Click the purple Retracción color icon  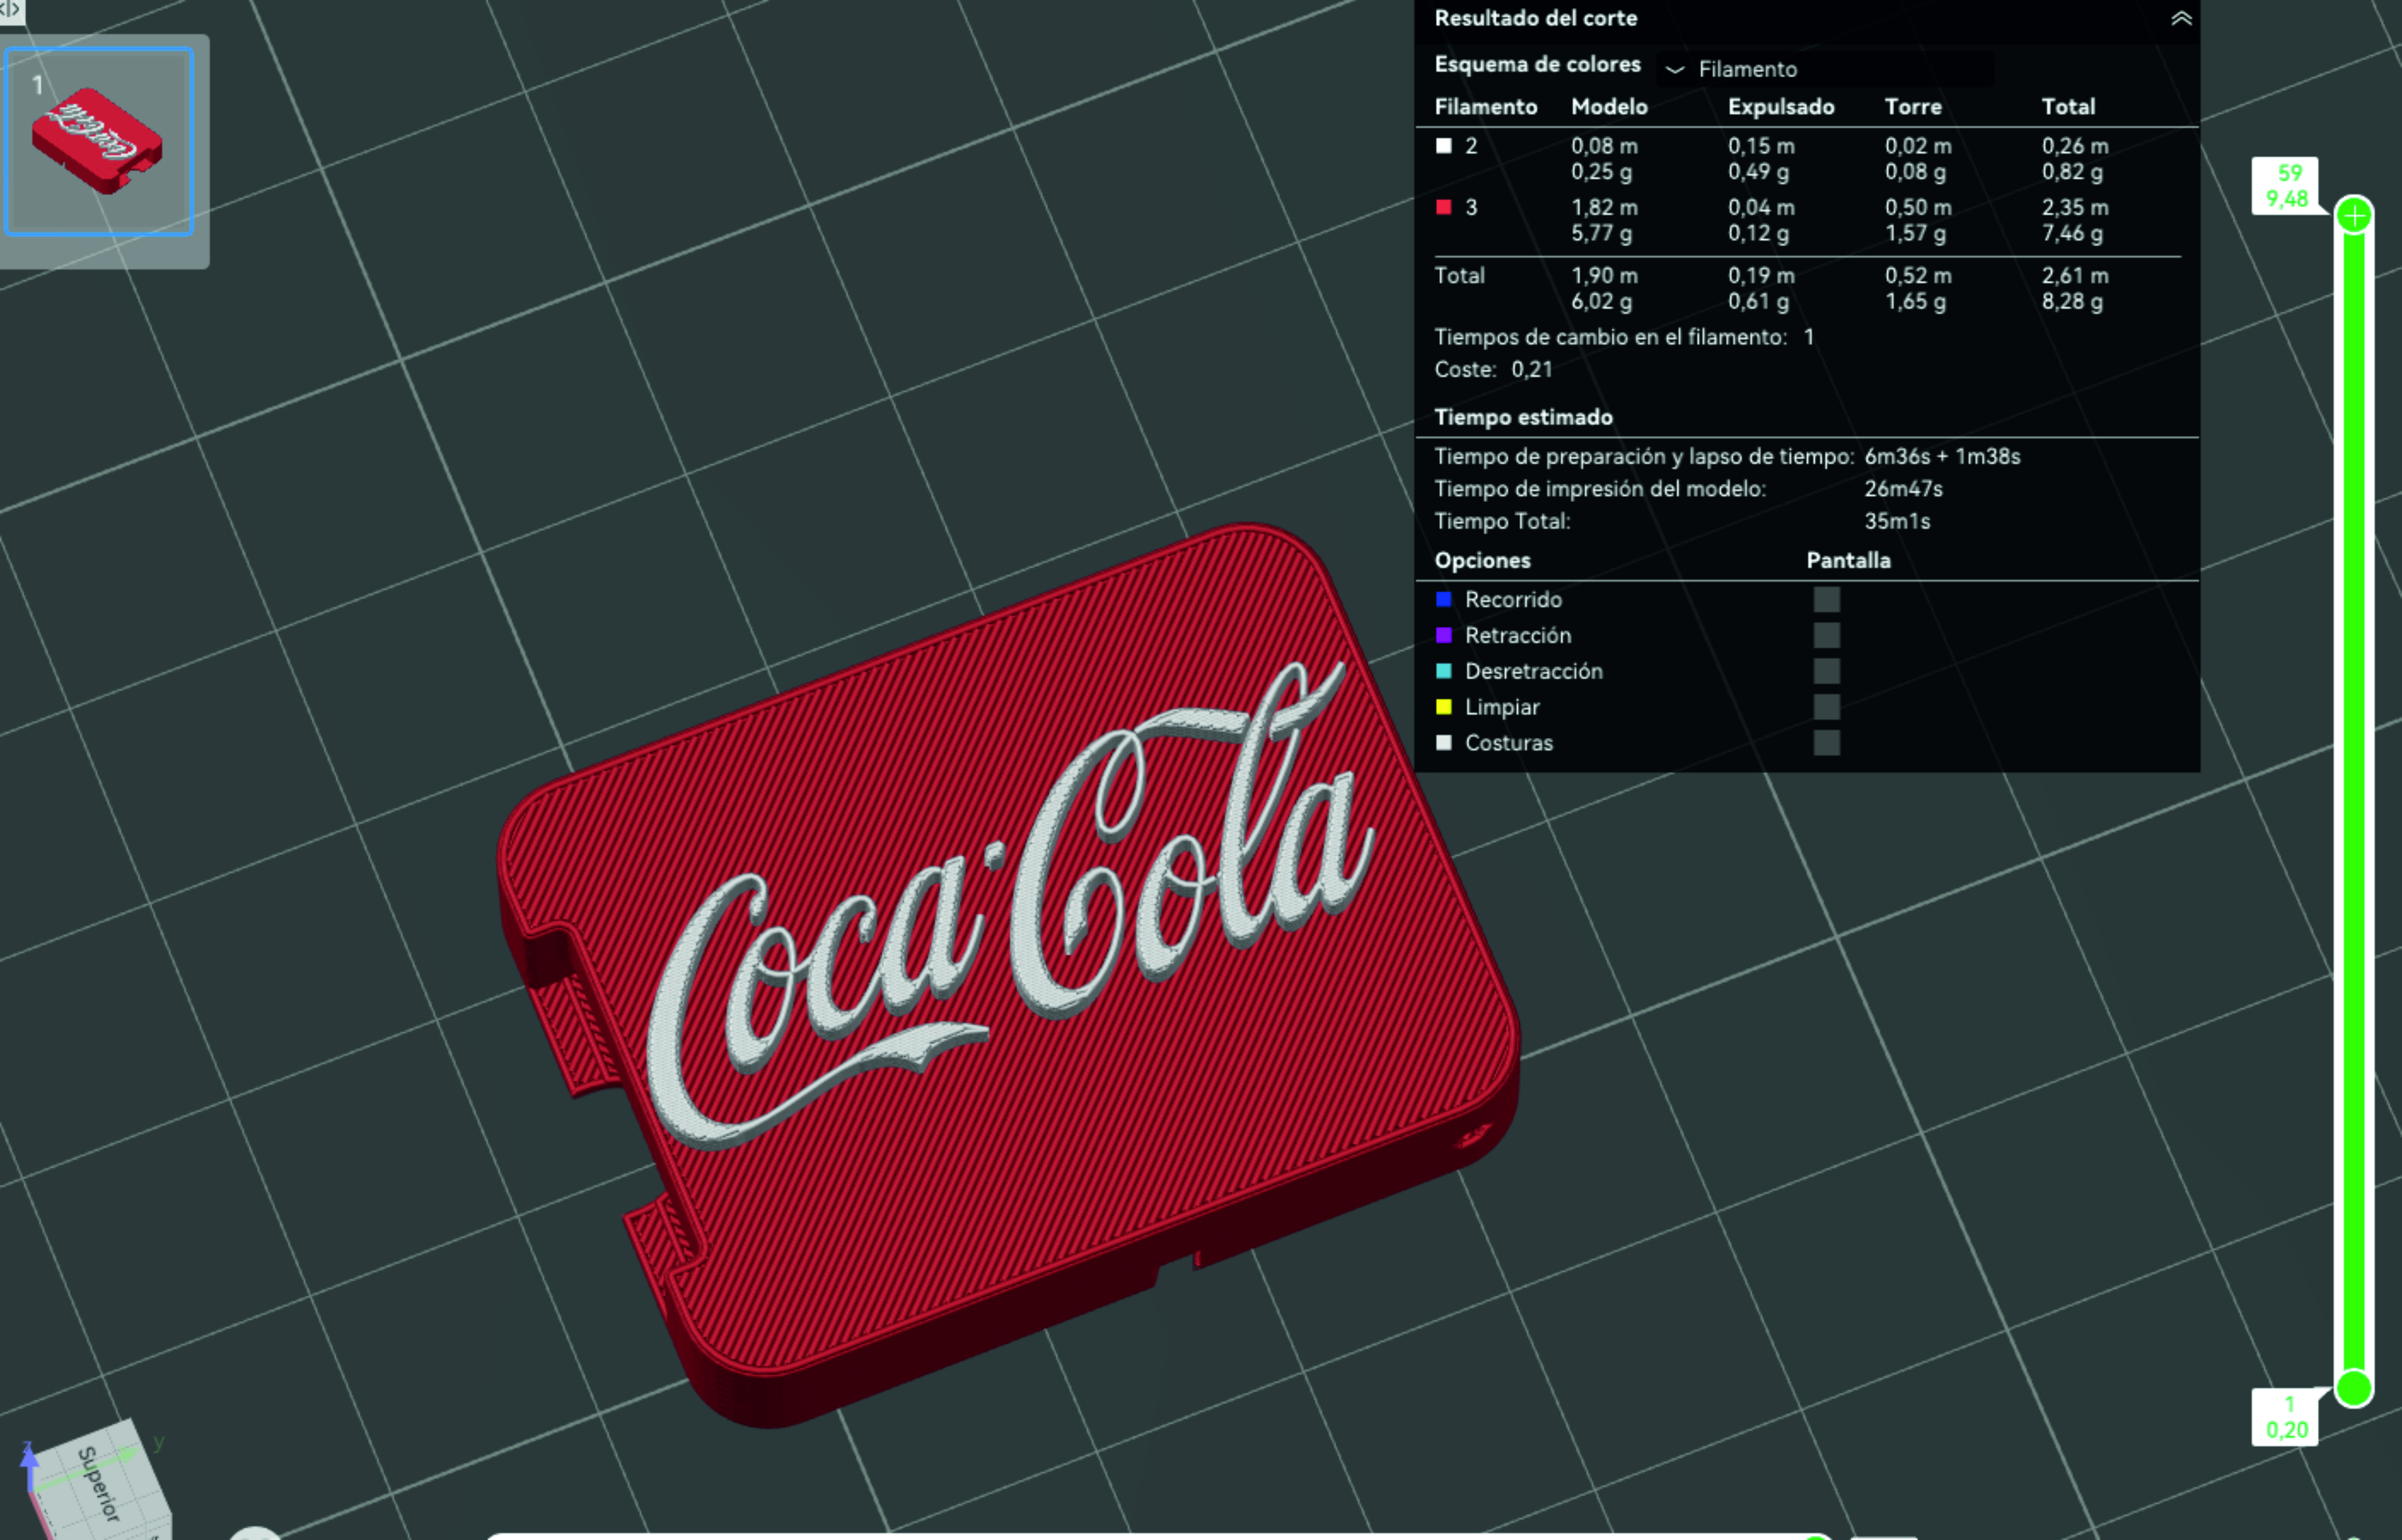(1444, 636)
